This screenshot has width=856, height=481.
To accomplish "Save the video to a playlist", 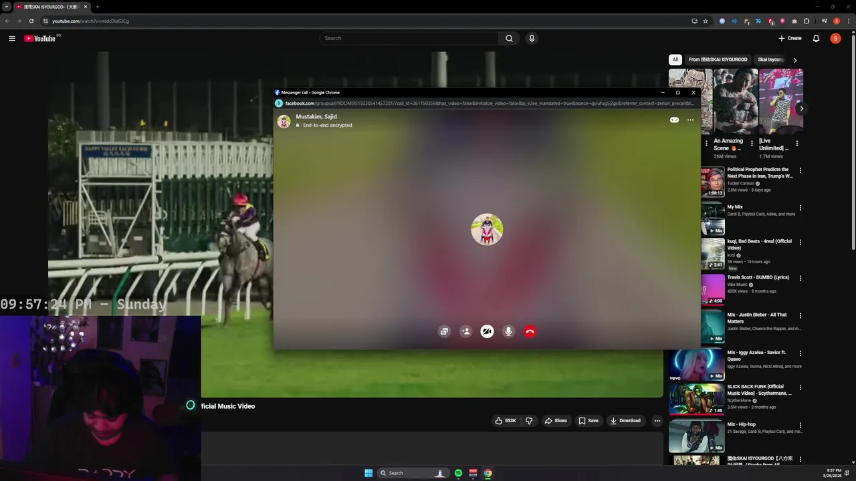I will click(x=588, y=421).
